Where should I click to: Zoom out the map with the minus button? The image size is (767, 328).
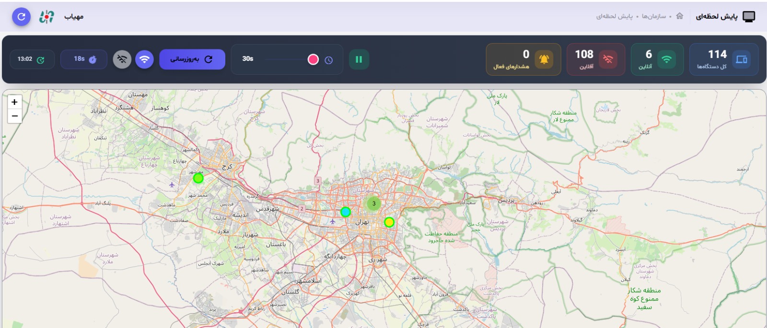(x=15, y=116)
